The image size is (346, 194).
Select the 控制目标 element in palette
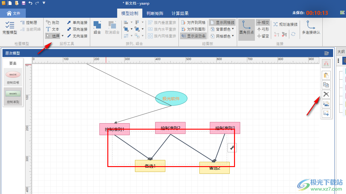tap(13, 77)
